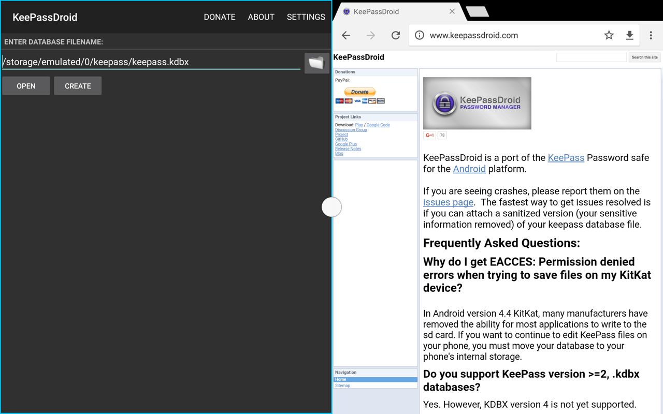View site information icon in address bar

click(x=420, y=35)
